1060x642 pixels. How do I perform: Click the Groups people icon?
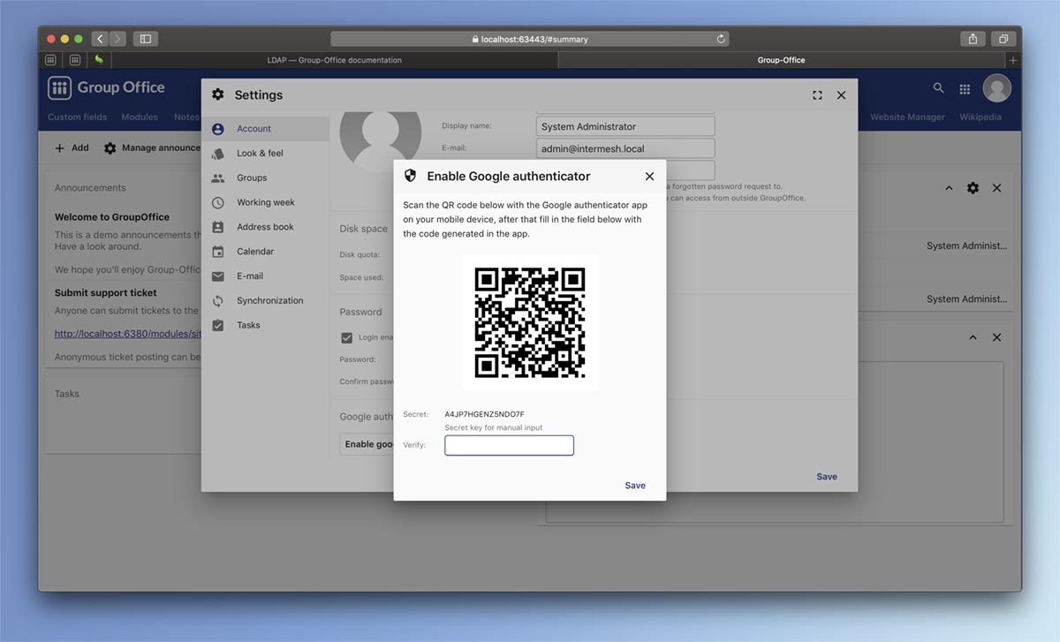click(x=218, y=177)
